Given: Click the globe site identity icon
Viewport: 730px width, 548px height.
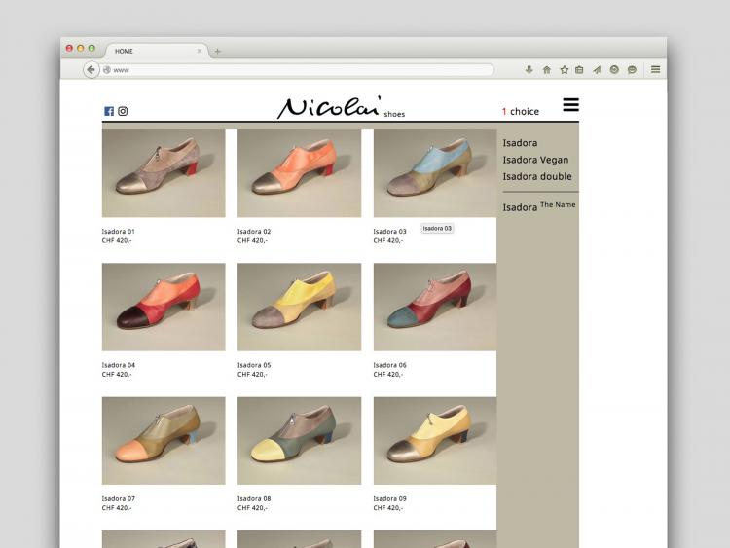Looking at the screenshot, I should (107, 70).
